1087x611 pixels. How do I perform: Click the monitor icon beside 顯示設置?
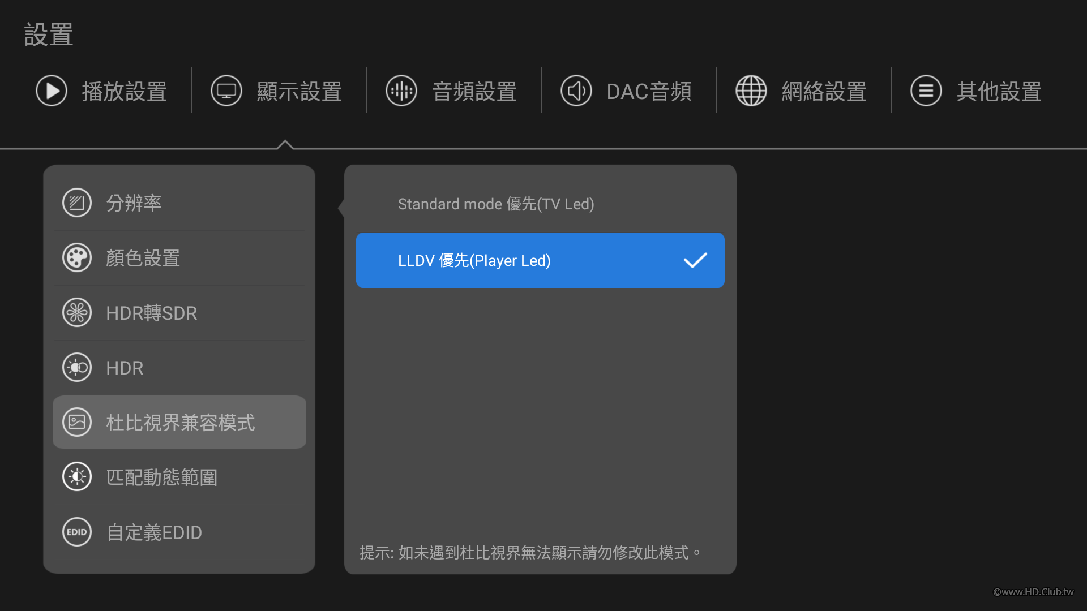[x=226, y=91]
